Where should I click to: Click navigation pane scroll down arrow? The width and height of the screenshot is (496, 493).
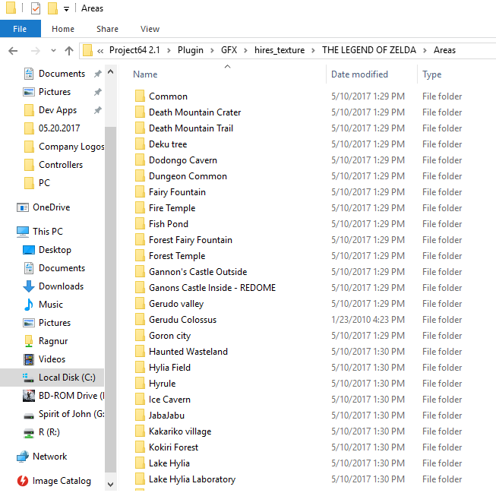(x=110, y=485)
